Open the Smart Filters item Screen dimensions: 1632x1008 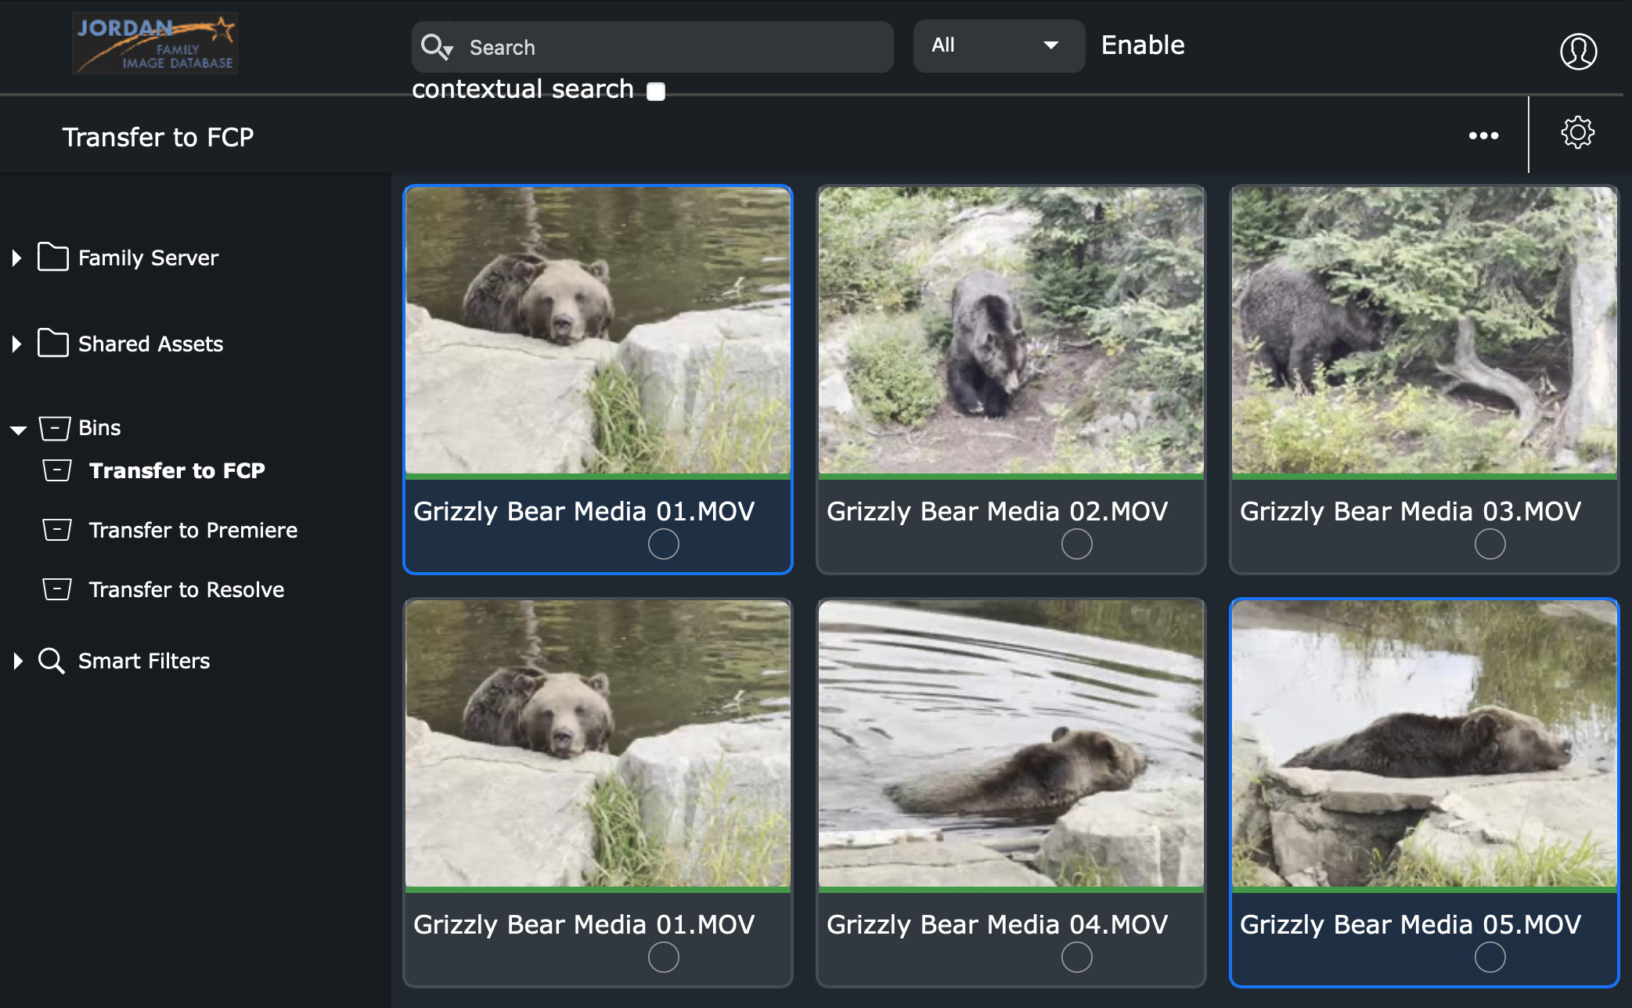point(144,661)
